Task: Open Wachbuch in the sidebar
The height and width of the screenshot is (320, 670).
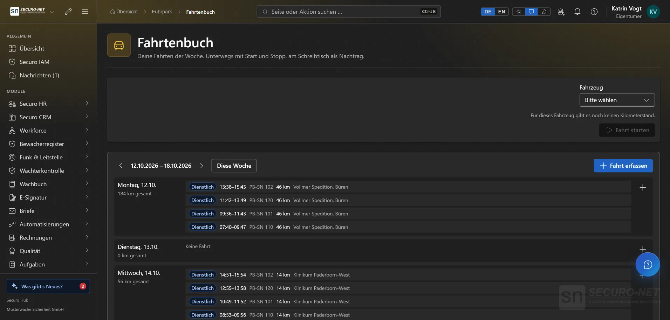Action: (x=48, y=184)
